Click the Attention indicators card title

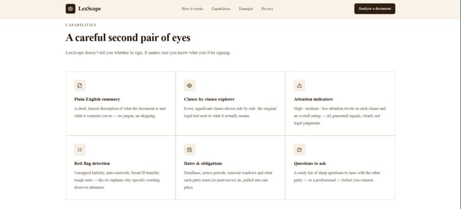[x=313, y=99]
